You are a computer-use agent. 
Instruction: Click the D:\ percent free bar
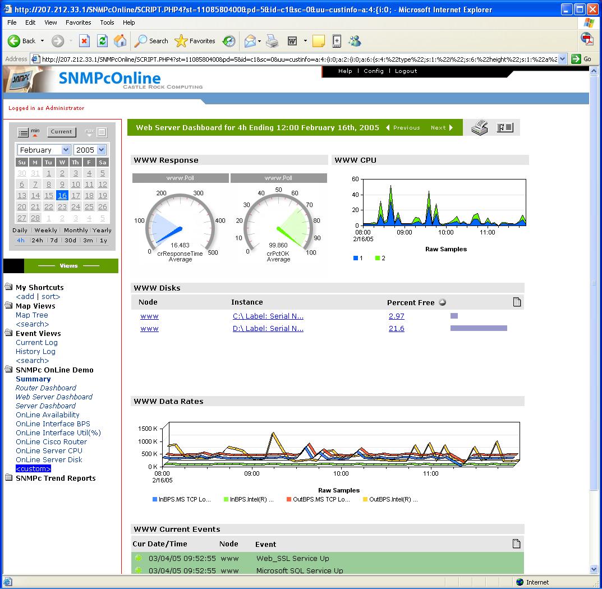479,328
